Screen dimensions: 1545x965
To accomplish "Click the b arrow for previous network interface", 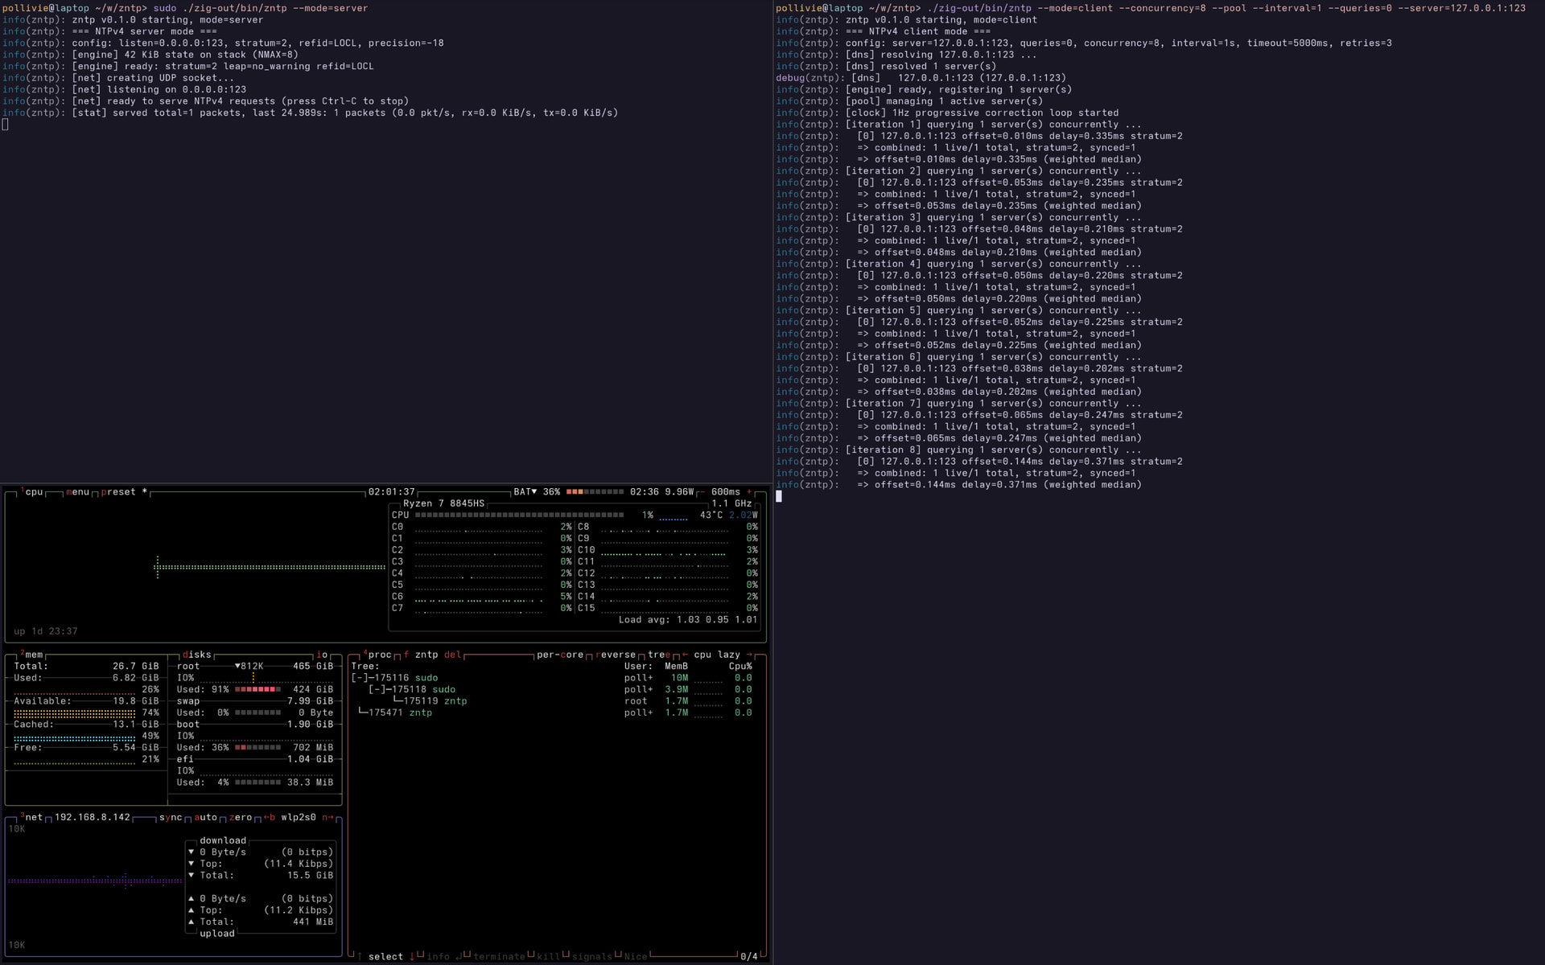I will 269,817.
